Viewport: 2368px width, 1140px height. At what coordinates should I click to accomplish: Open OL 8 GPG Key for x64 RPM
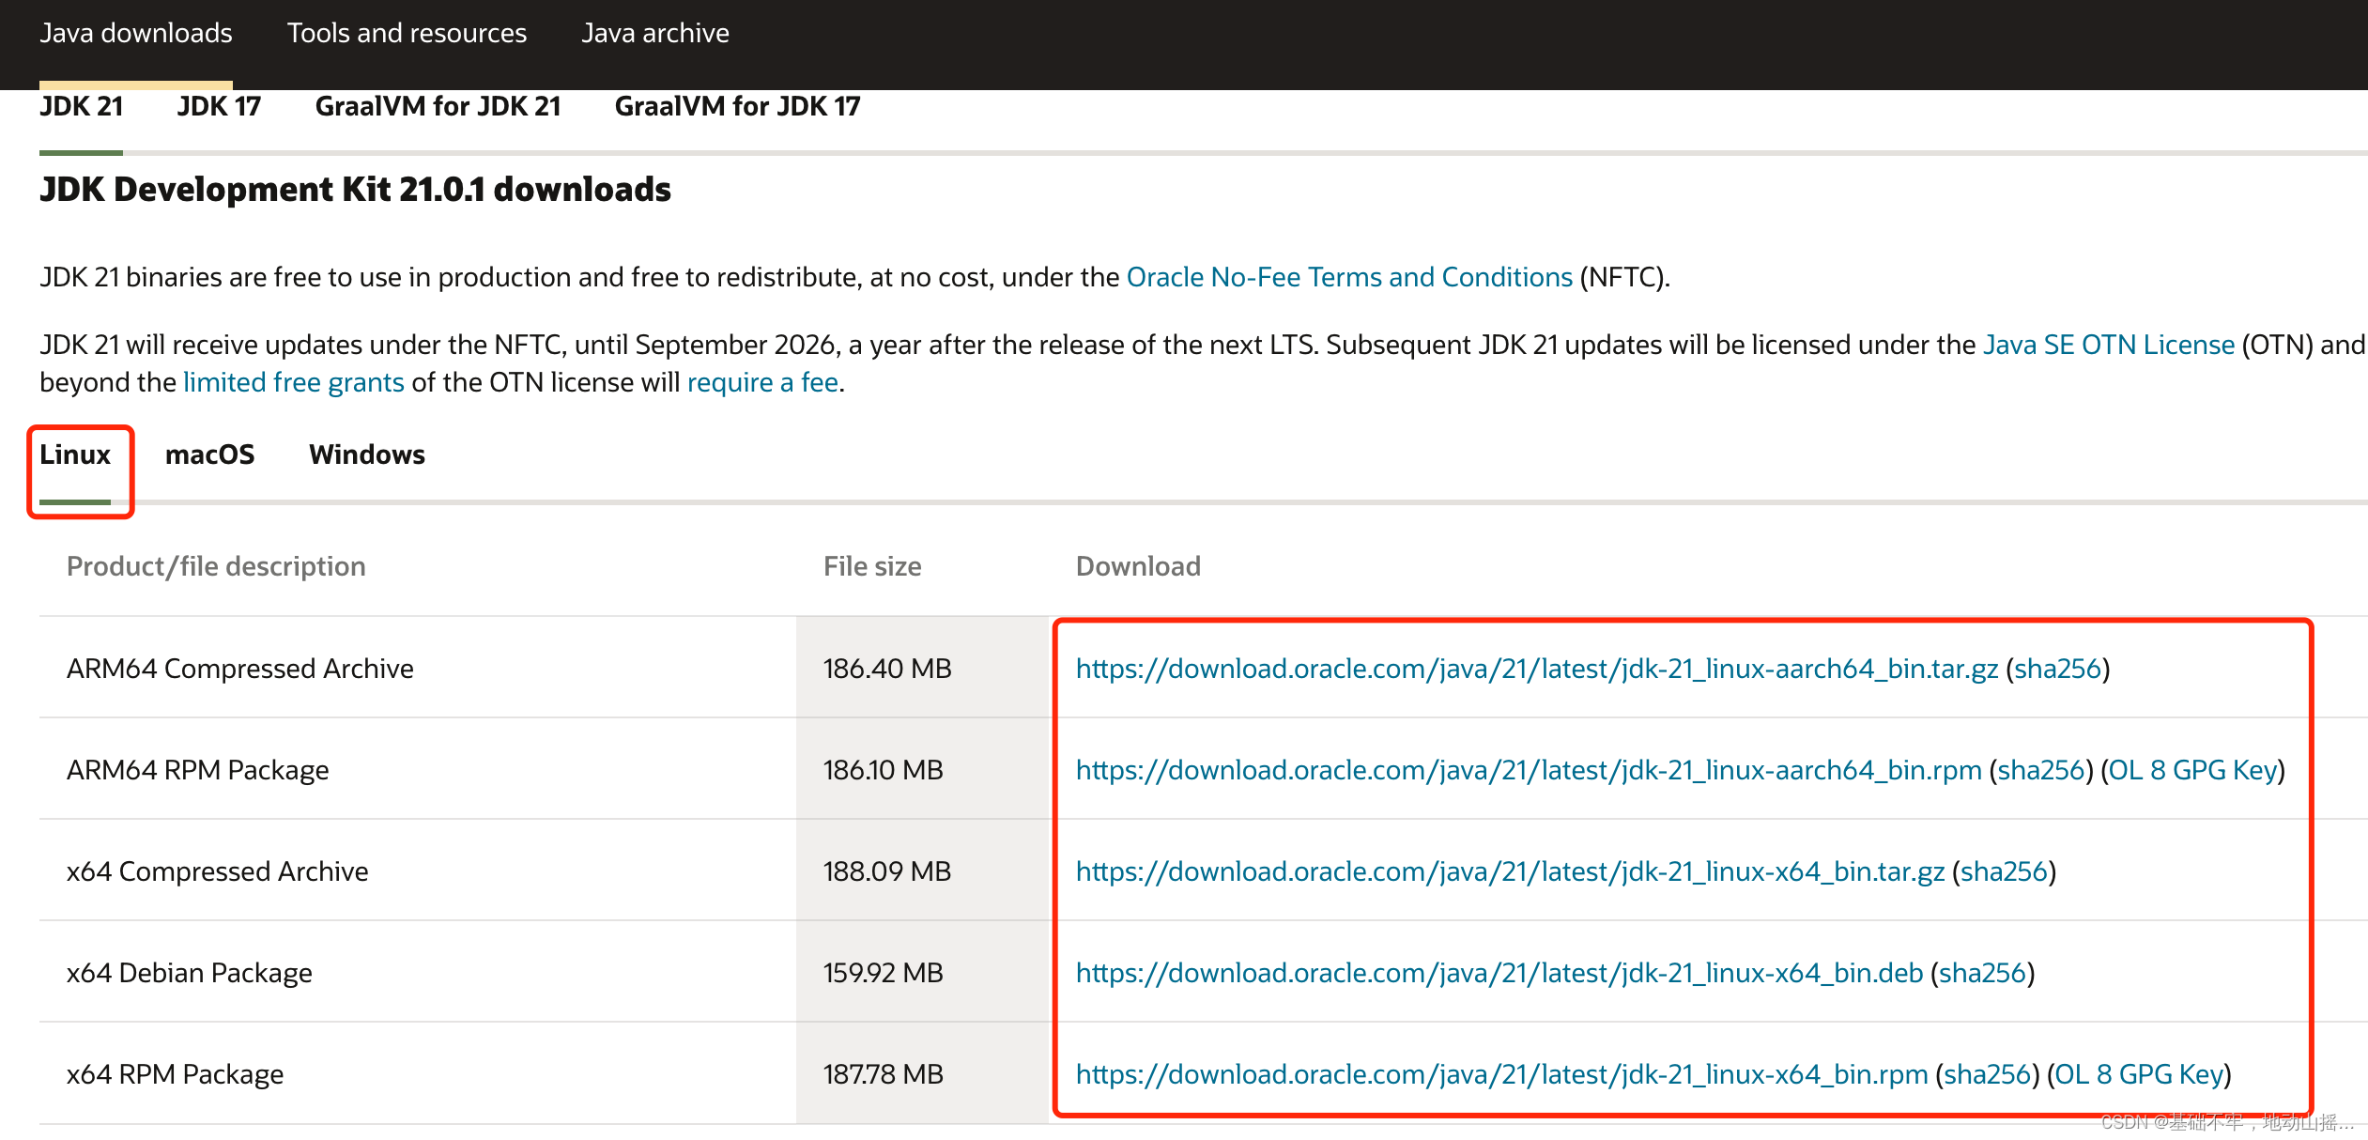(x=2139, y=1074)
